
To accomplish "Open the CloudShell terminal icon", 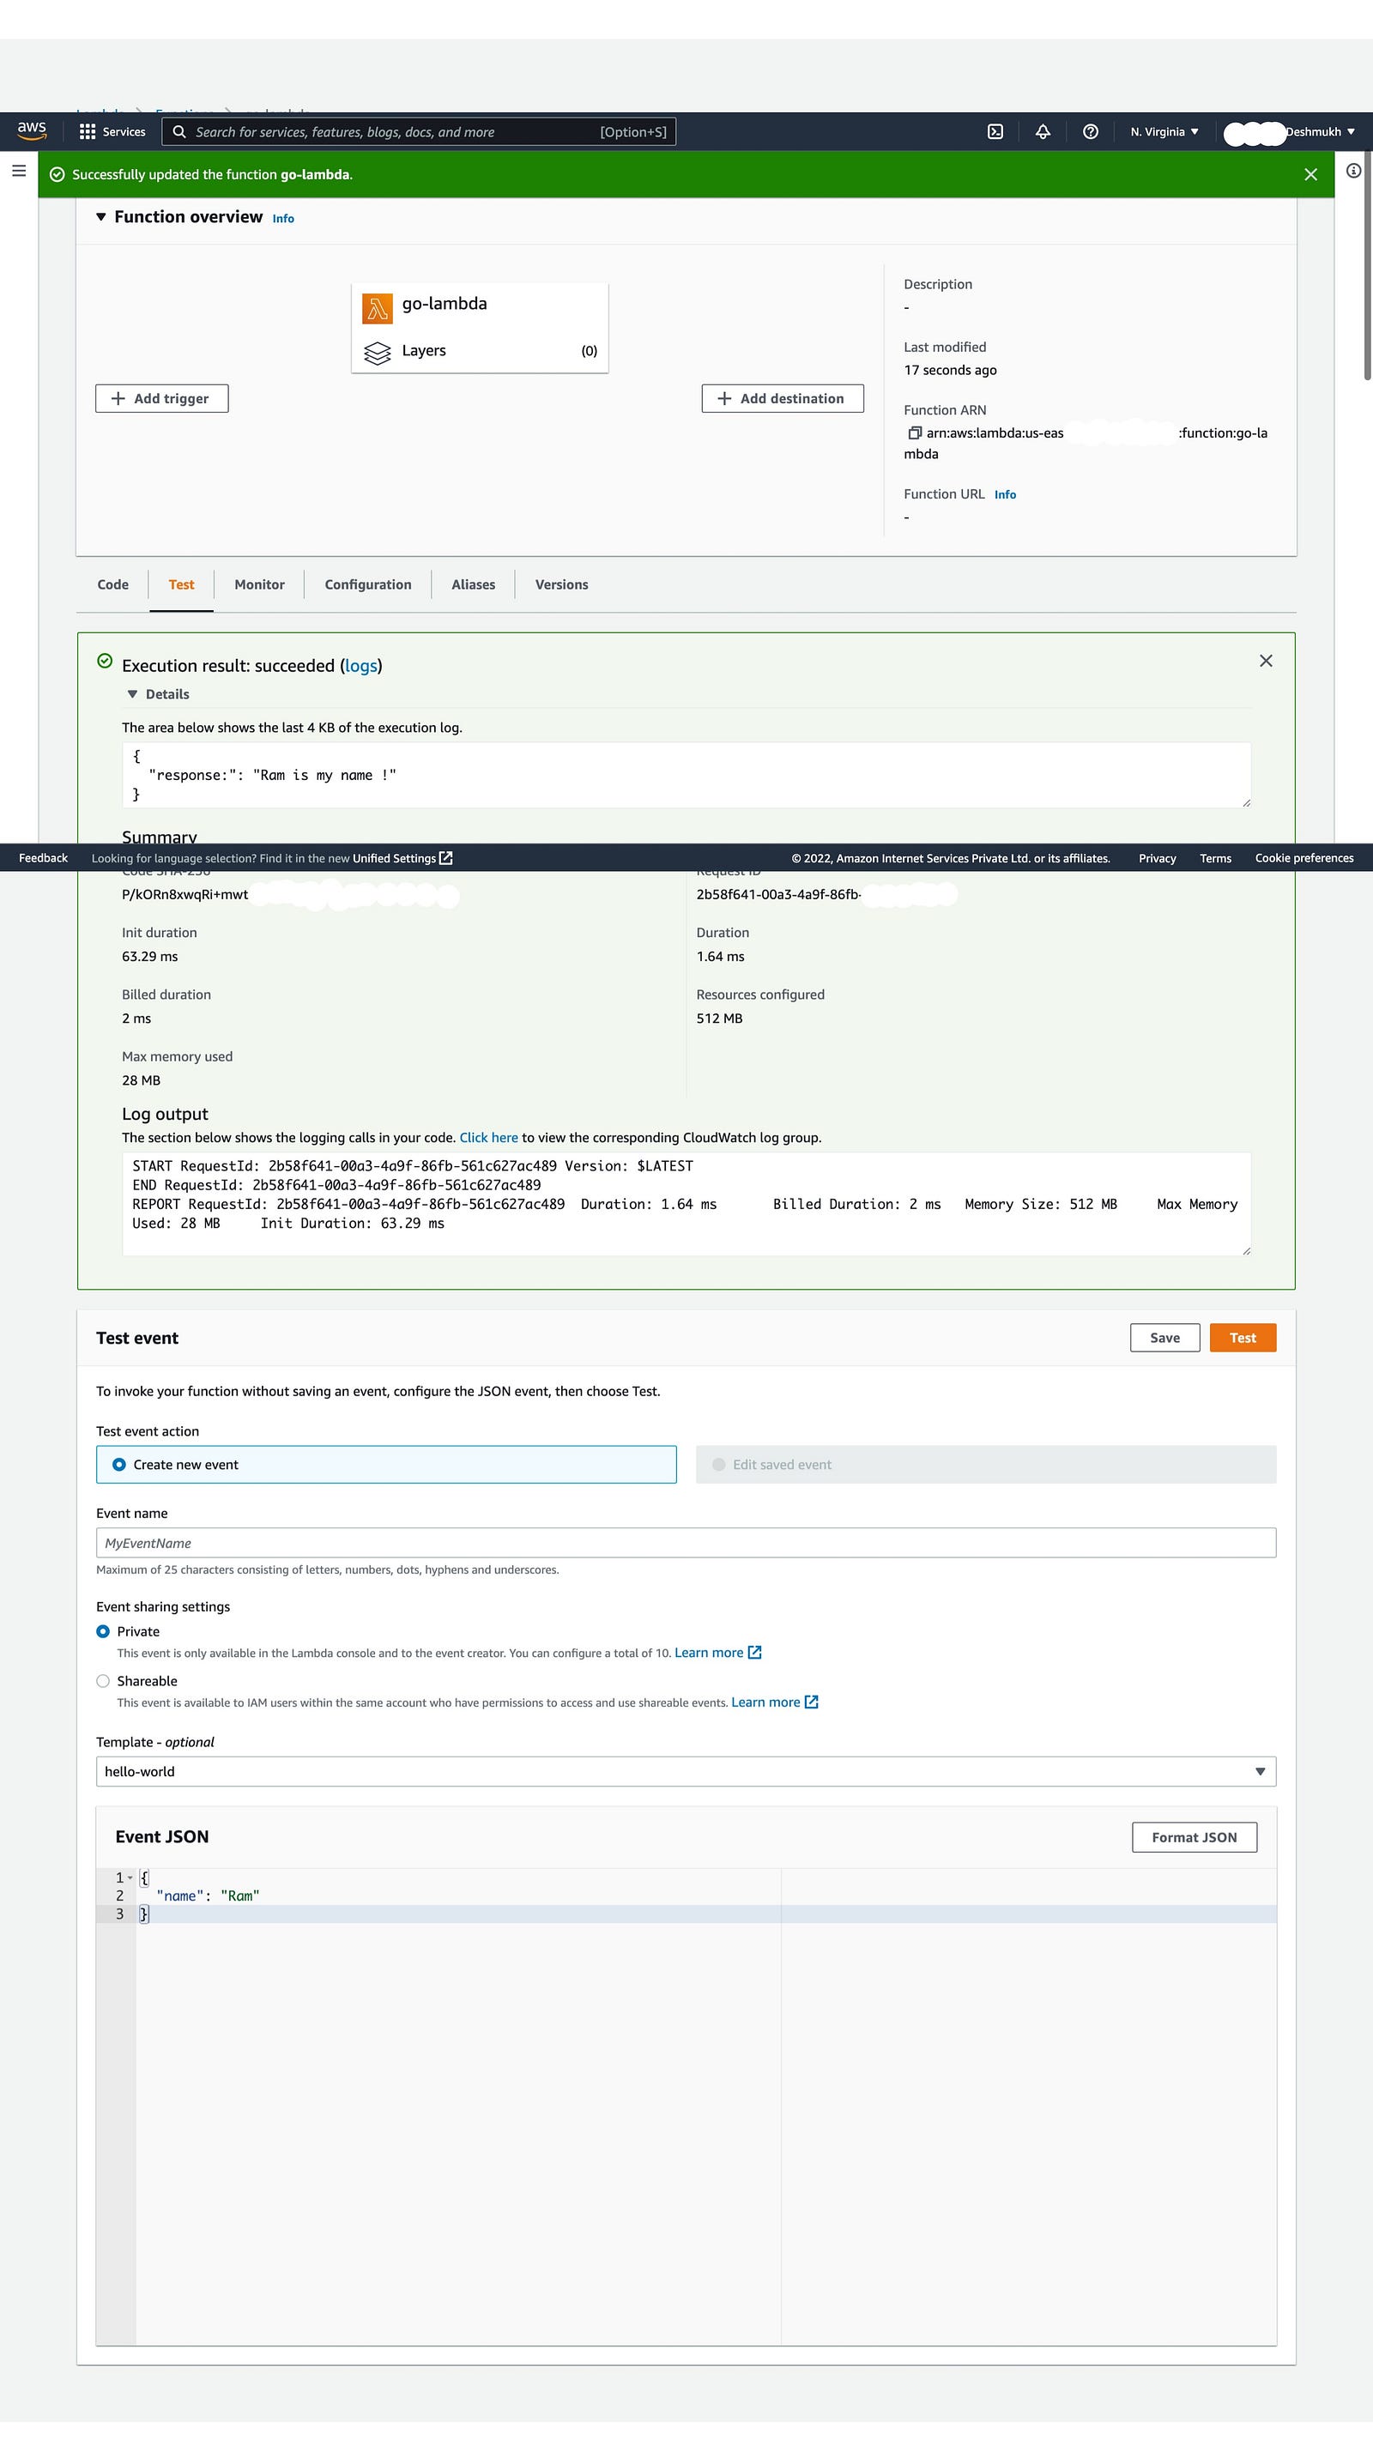I will tap(995, 132).
